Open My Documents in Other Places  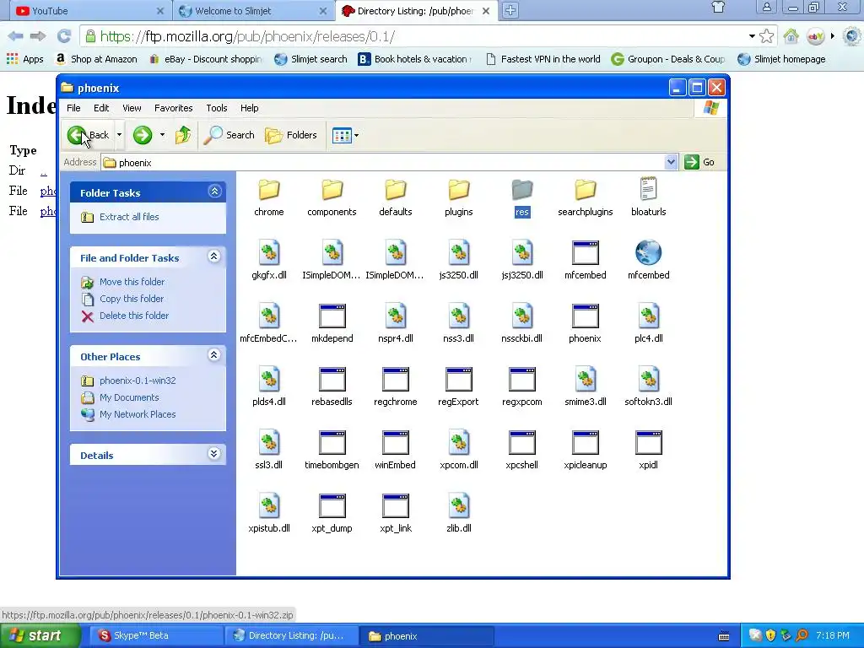129,398
